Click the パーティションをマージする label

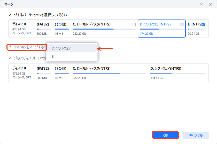[26, 47]
